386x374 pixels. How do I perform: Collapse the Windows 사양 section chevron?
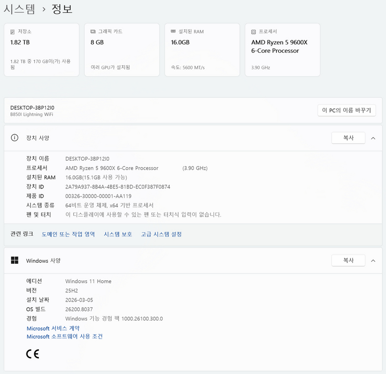point(373,260)
